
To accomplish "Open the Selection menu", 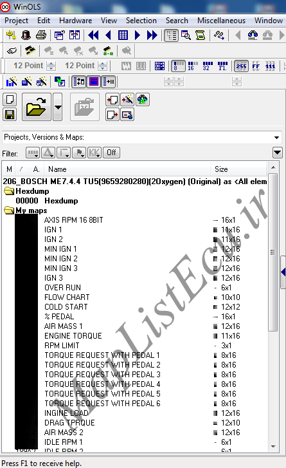I will [x=141, y=21].
